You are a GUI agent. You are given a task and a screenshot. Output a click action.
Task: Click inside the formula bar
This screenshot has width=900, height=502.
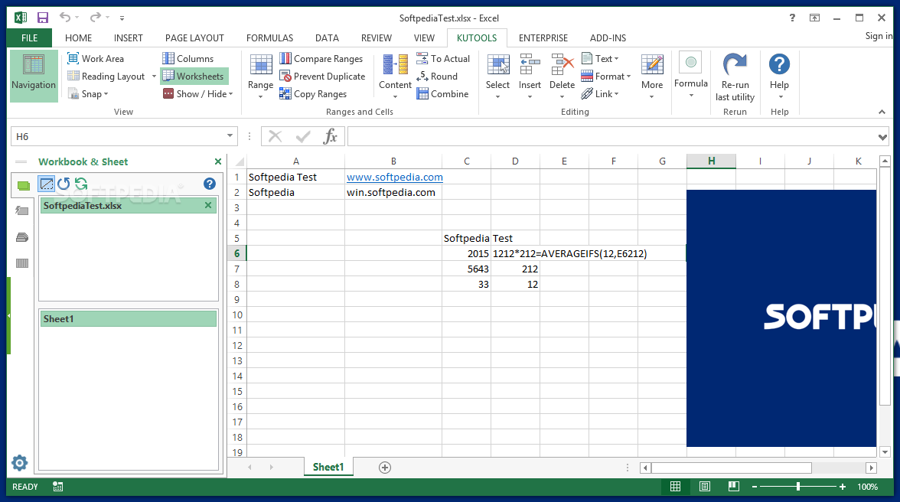[611, 136]
